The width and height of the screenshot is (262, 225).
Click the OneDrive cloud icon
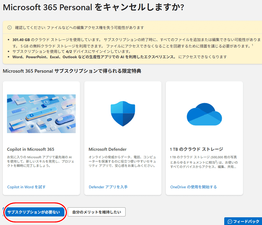(x=204, y=114)
